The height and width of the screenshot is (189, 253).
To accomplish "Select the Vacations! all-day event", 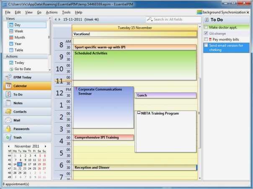I will [x=135, y=34].
